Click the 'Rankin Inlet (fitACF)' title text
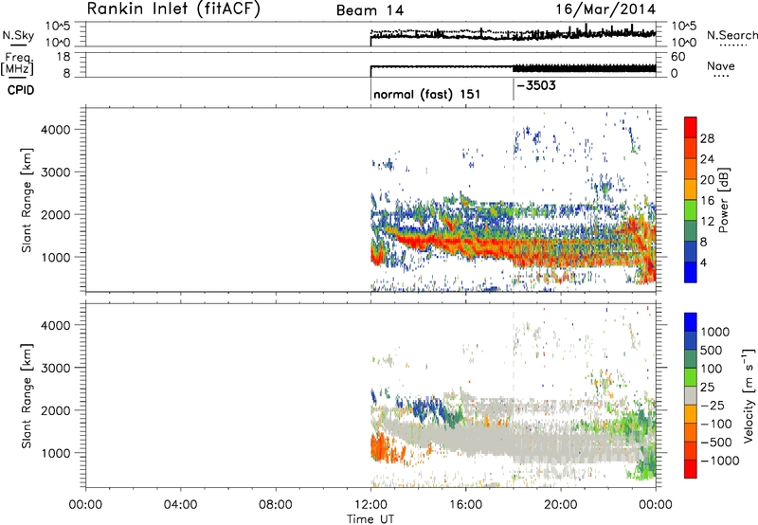Image resolution: width=758 pixels, height=525 pixels. [x=173, y=9]
